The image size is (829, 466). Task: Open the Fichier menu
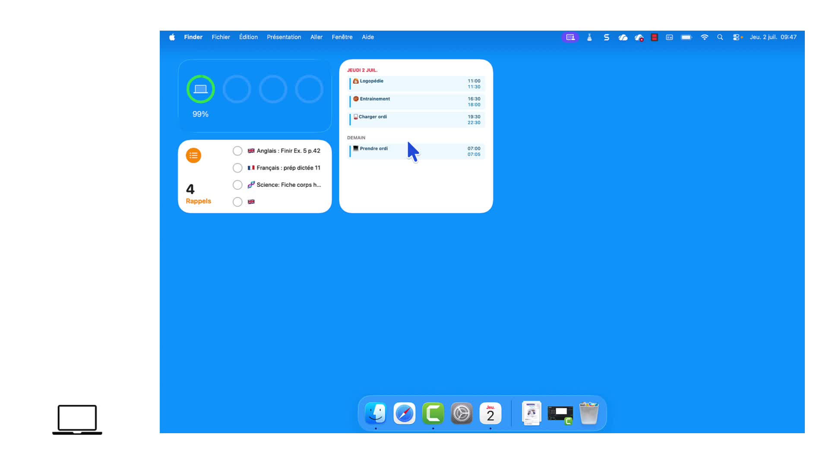221,37
